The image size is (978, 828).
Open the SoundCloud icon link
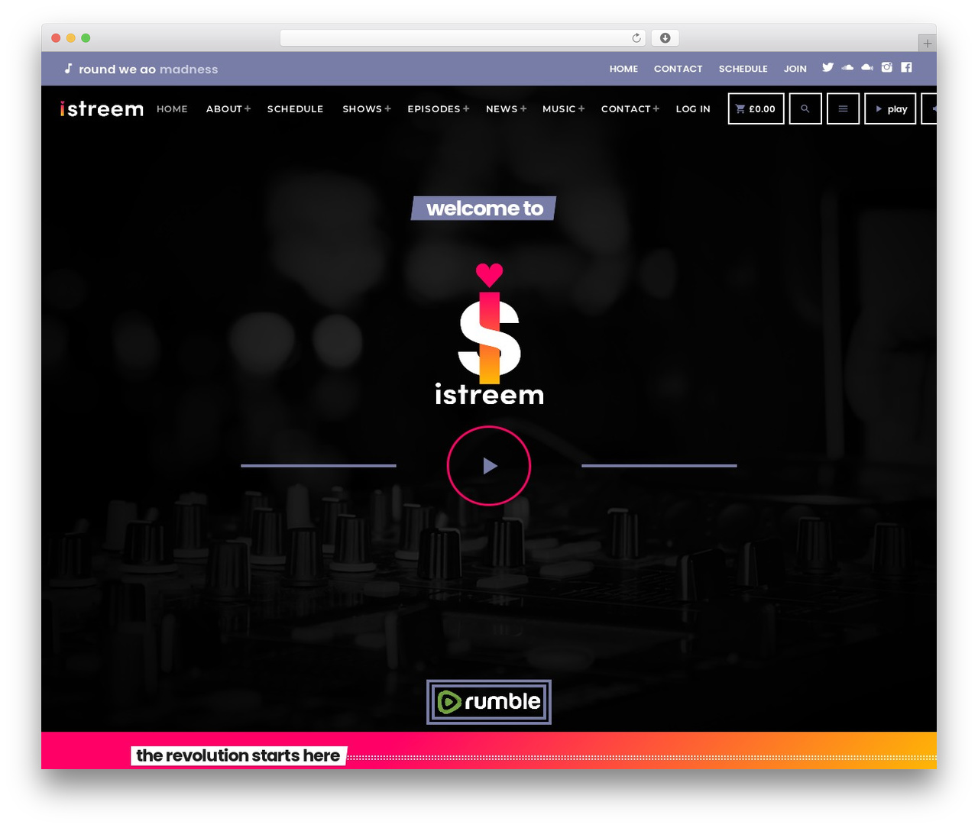pos(847,67)
